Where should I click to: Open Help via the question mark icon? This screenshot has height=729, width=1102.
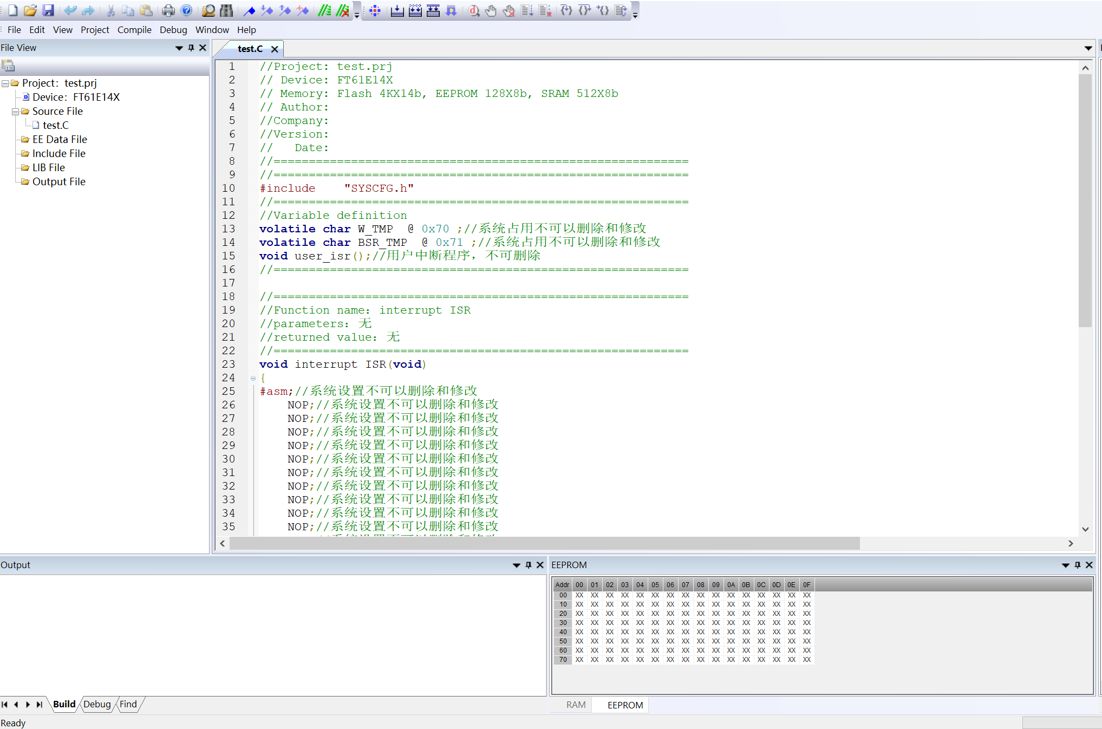click(186, 10)
